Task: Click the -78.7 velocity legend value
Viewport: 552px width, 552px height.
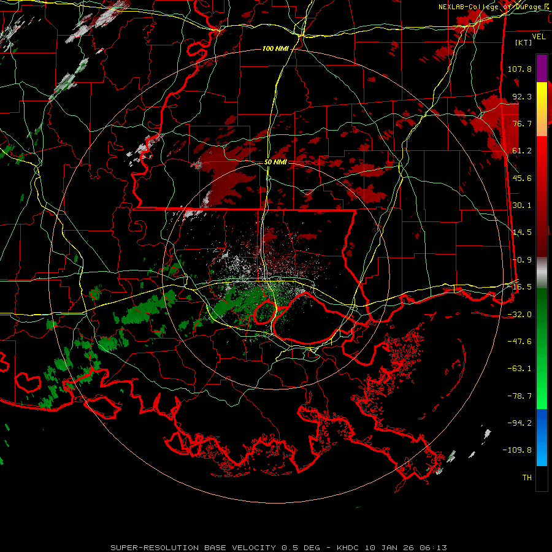Action: pyautogui.click(x=519, y=396)
